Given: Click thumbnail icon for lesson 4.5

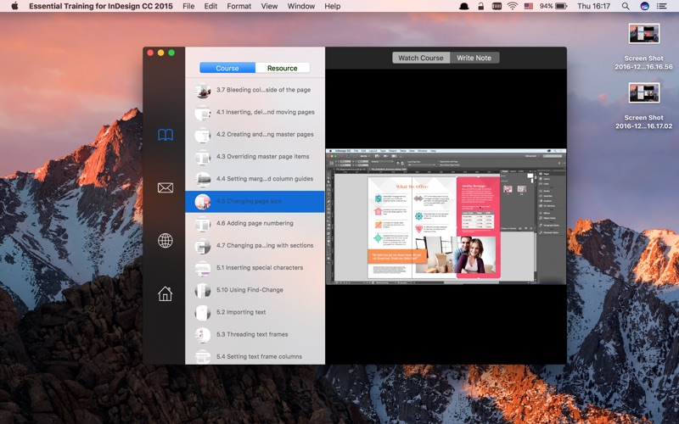Looking at the screenshot, I should 203,202.
